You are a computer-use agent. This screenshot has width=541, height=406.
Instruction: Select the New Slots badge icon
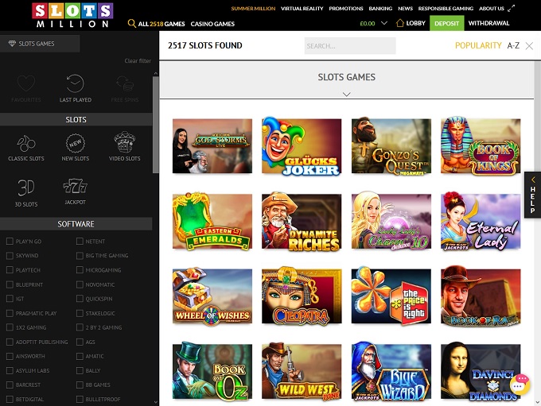pyautogui.click(x=76, y=145)
